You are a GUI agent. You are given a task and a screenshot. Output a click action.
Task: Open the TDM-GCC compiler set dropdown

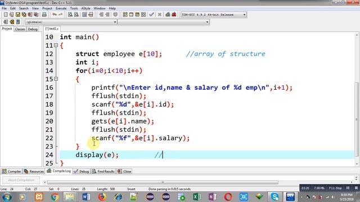214,15
